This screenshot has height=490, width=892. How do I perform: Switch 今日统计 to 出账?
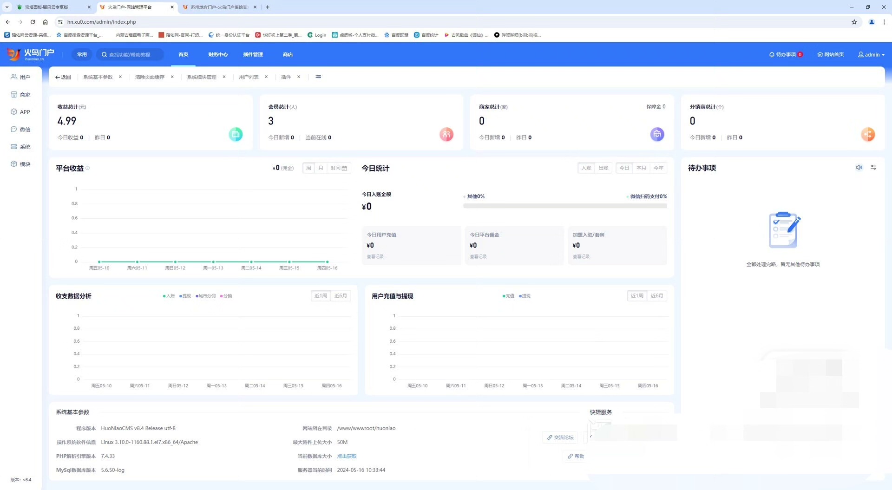pyautogui.click(x=603, y=168)
